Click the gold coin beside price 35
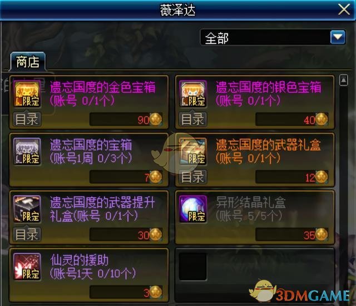The height and width of the screenshot is (306, 356). click(322, 234)
